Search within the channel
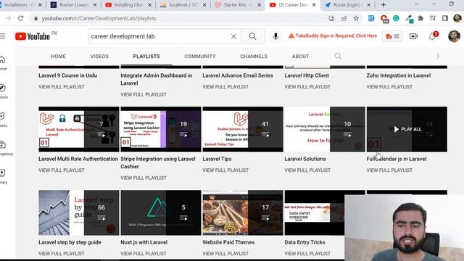 click(338, 56)
